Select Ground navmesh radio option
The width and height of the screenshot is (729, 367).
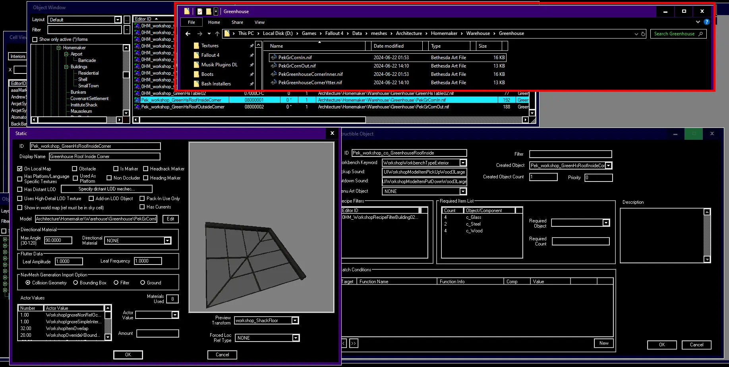coord(143,283)
